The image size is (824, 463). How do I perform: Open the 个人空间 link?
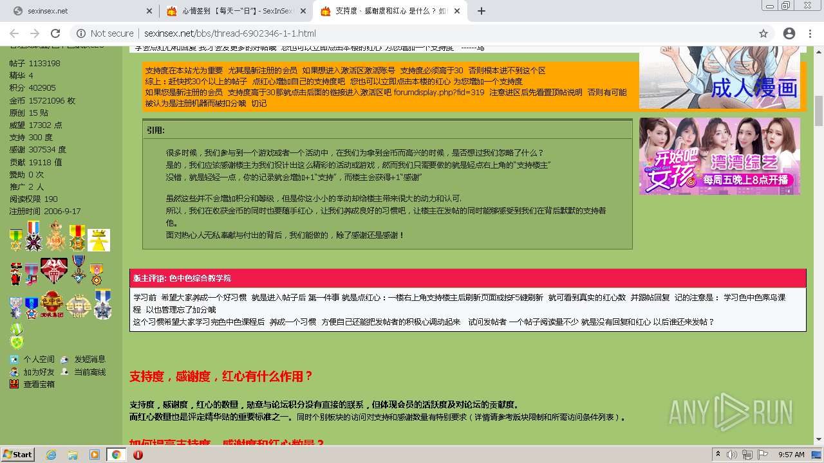39,359
